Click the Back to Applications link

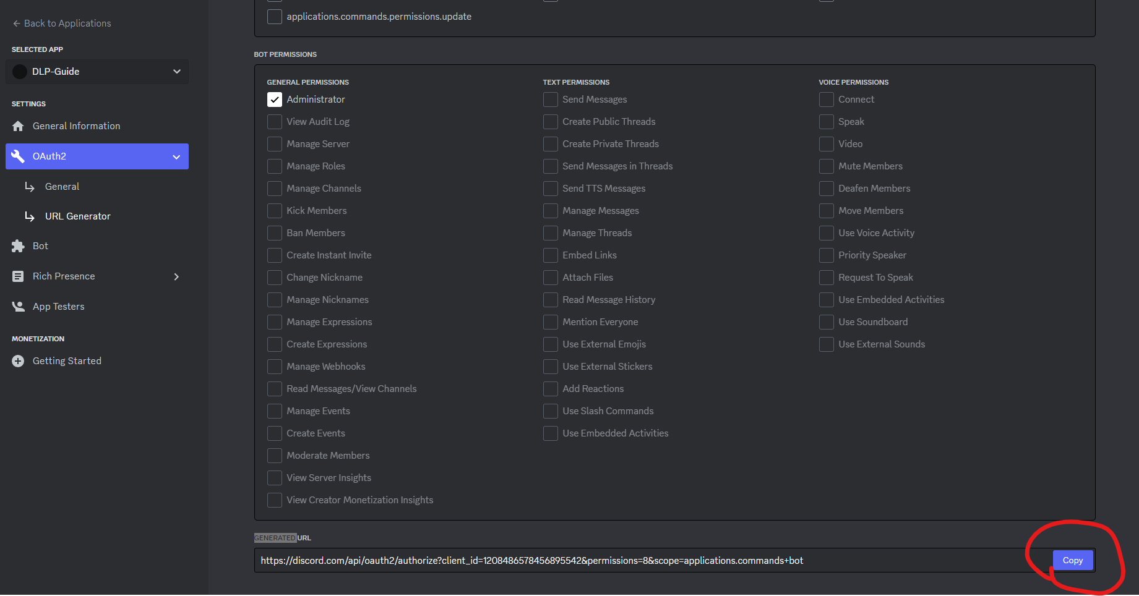coord(67,23)
